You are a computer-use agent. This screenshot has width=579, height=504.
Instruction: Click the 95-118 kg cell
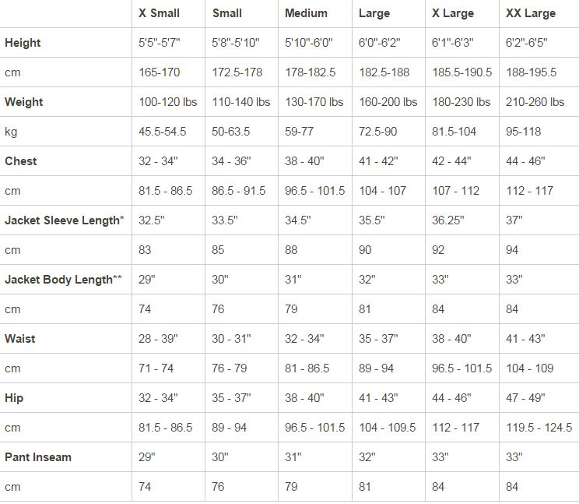523,132
